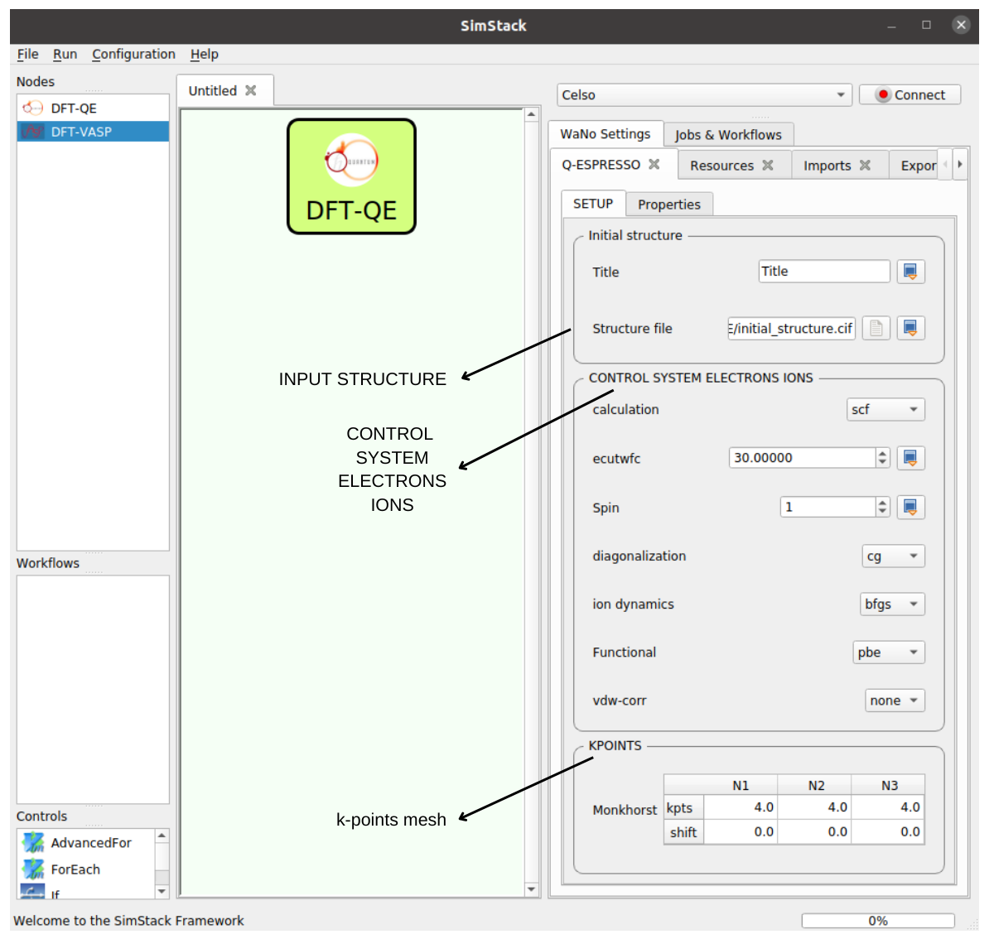
Task: Click the import icon beside ecutwfc value
Action: pos(910,458)
